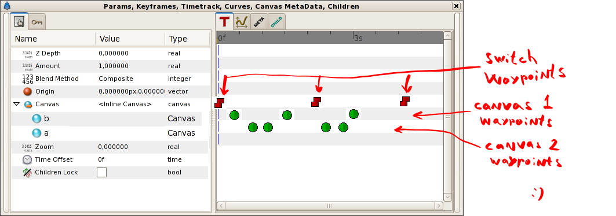Click the Z Depth value field

130,53
